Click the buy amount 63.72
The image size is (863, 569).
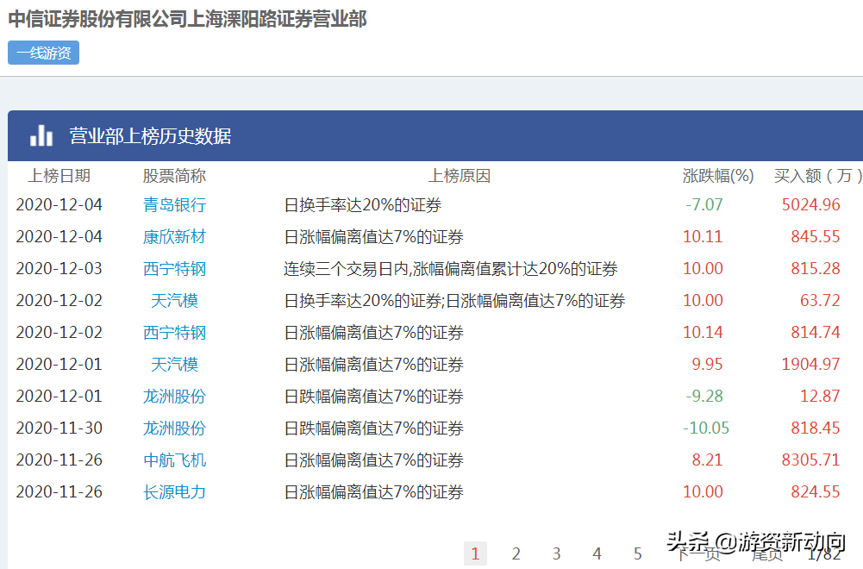(x=820, y=301)
